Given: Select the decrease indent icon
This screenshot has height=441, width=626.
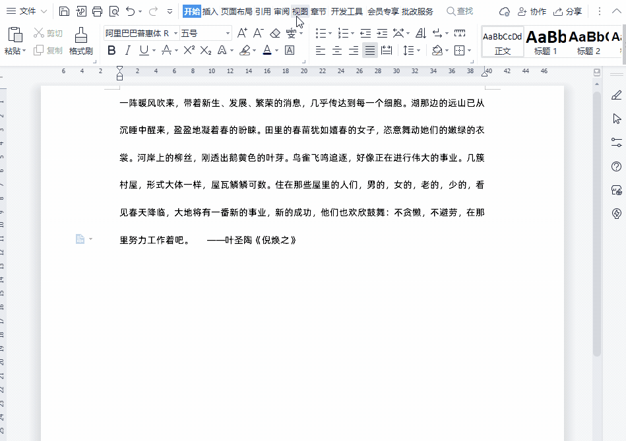Looking at the screenshot, I should (364, 33).
